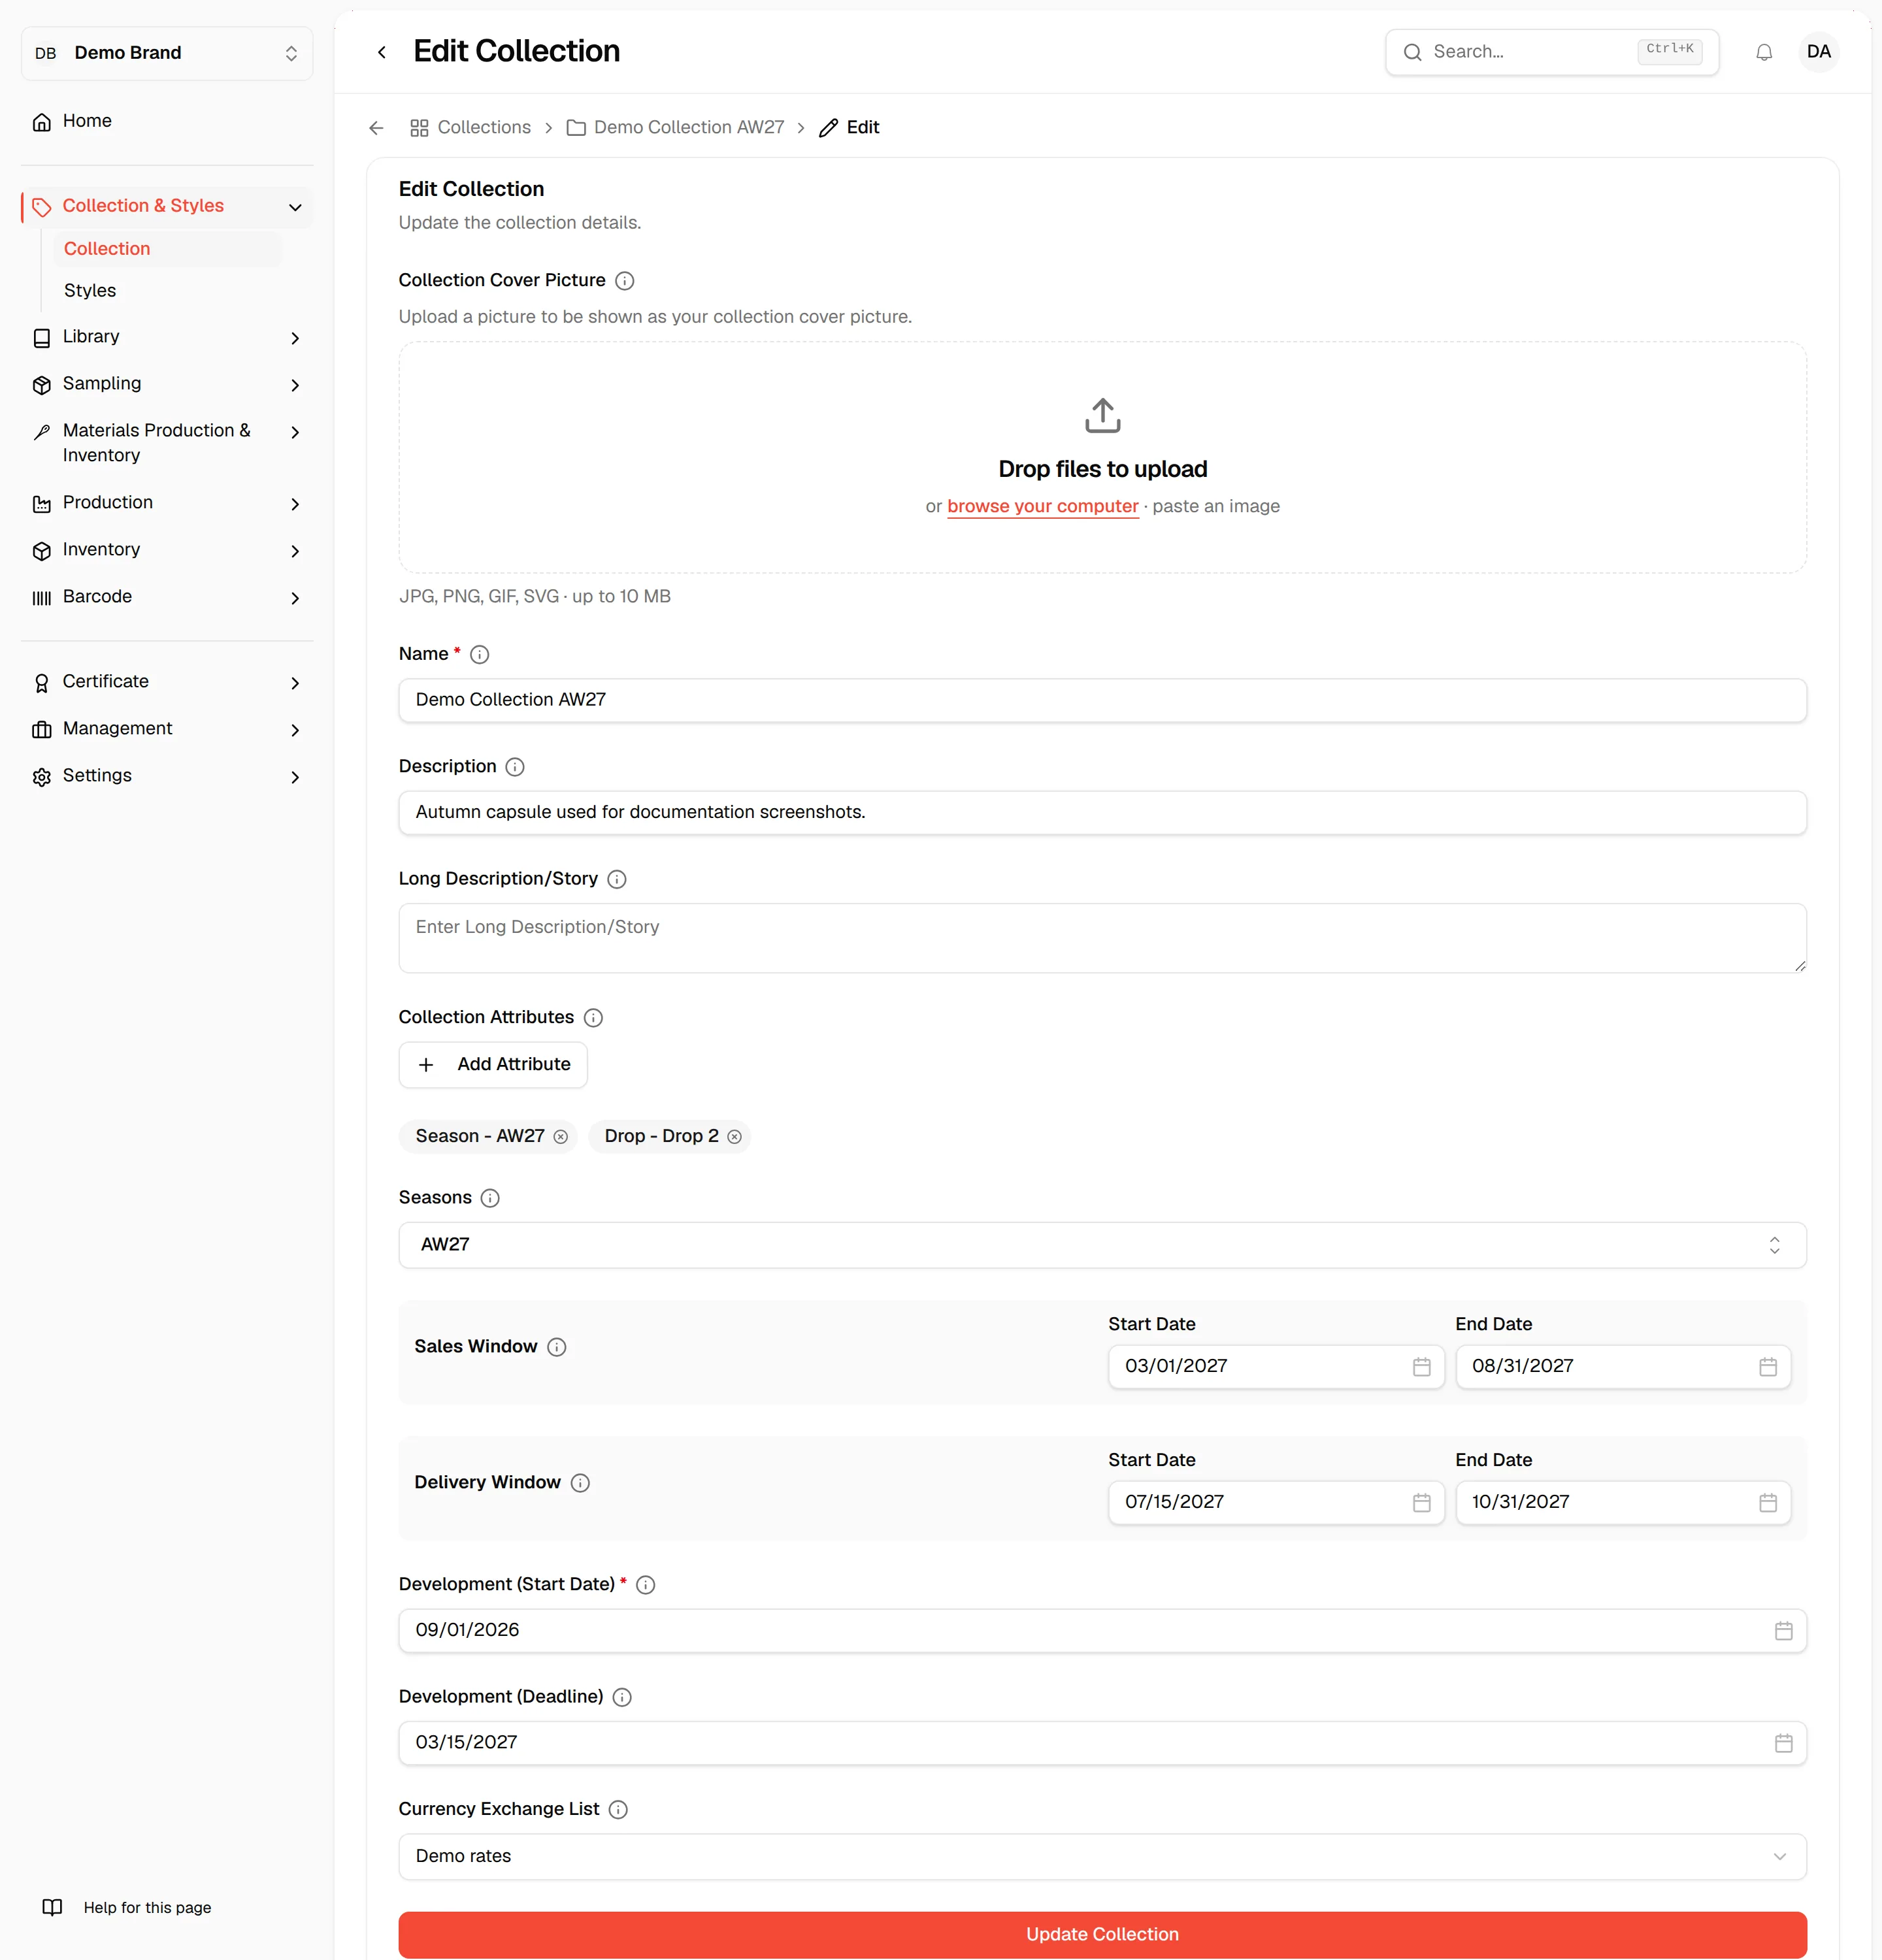Go back with the header chevron arrow
The width and height of the screenshot is (1882, 1960).
pyautogui.click(x=381, y=52)
